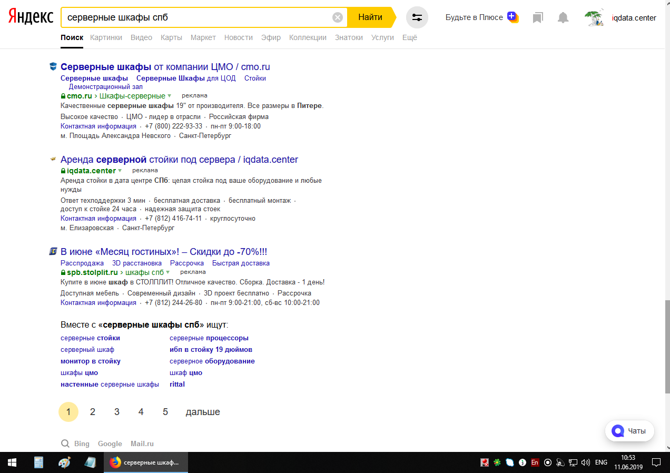
Task: Go to results page 2
Action: pos(93,412)
